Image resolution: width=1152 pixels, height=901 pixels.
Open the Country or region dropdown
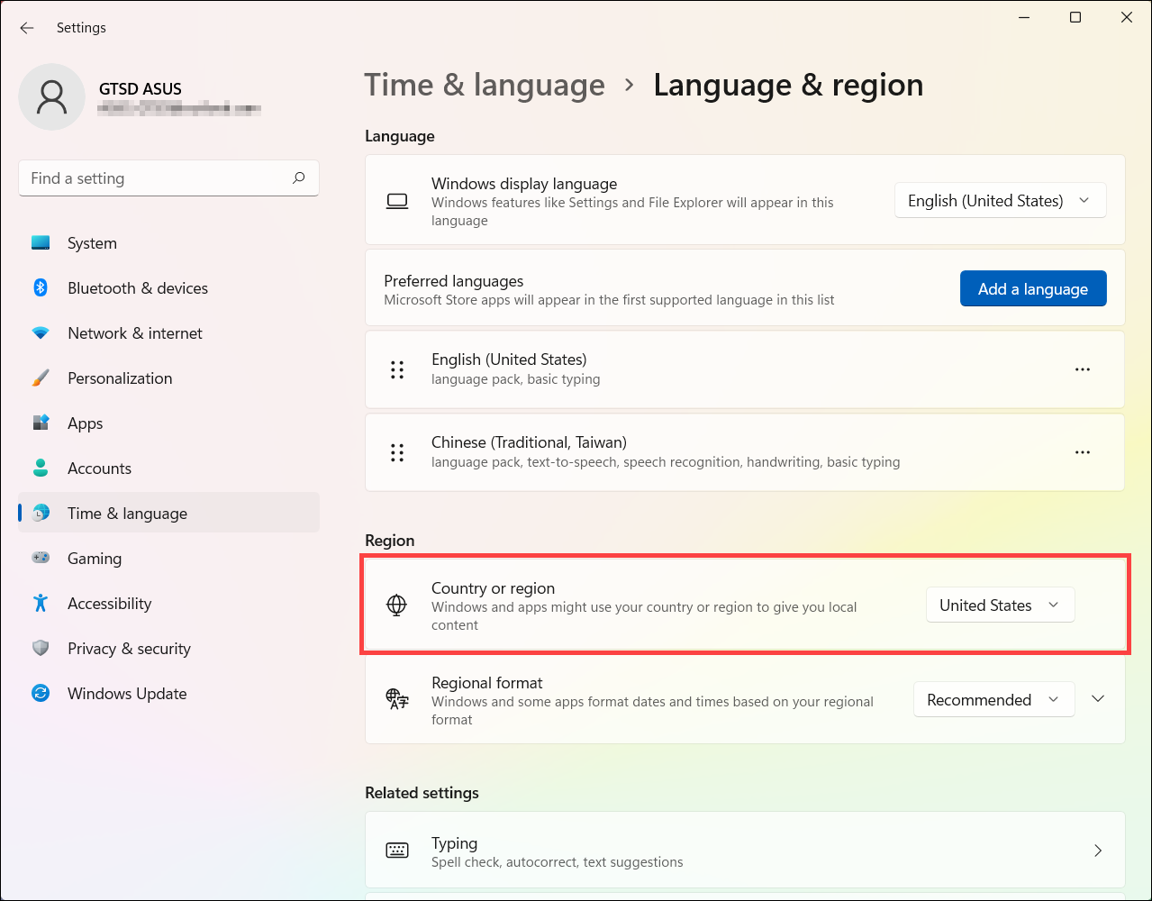(x=1000, y=605)
